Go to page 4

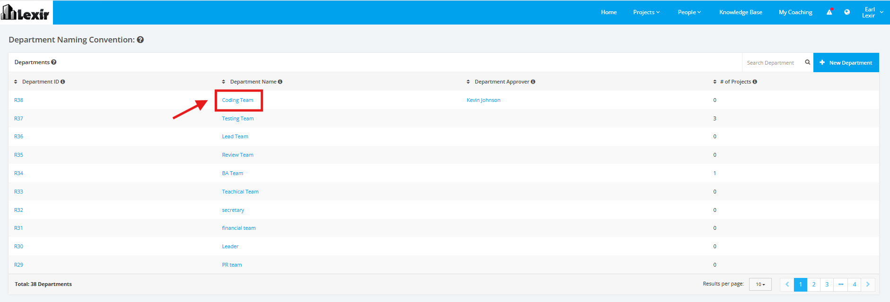pos(855,285)
